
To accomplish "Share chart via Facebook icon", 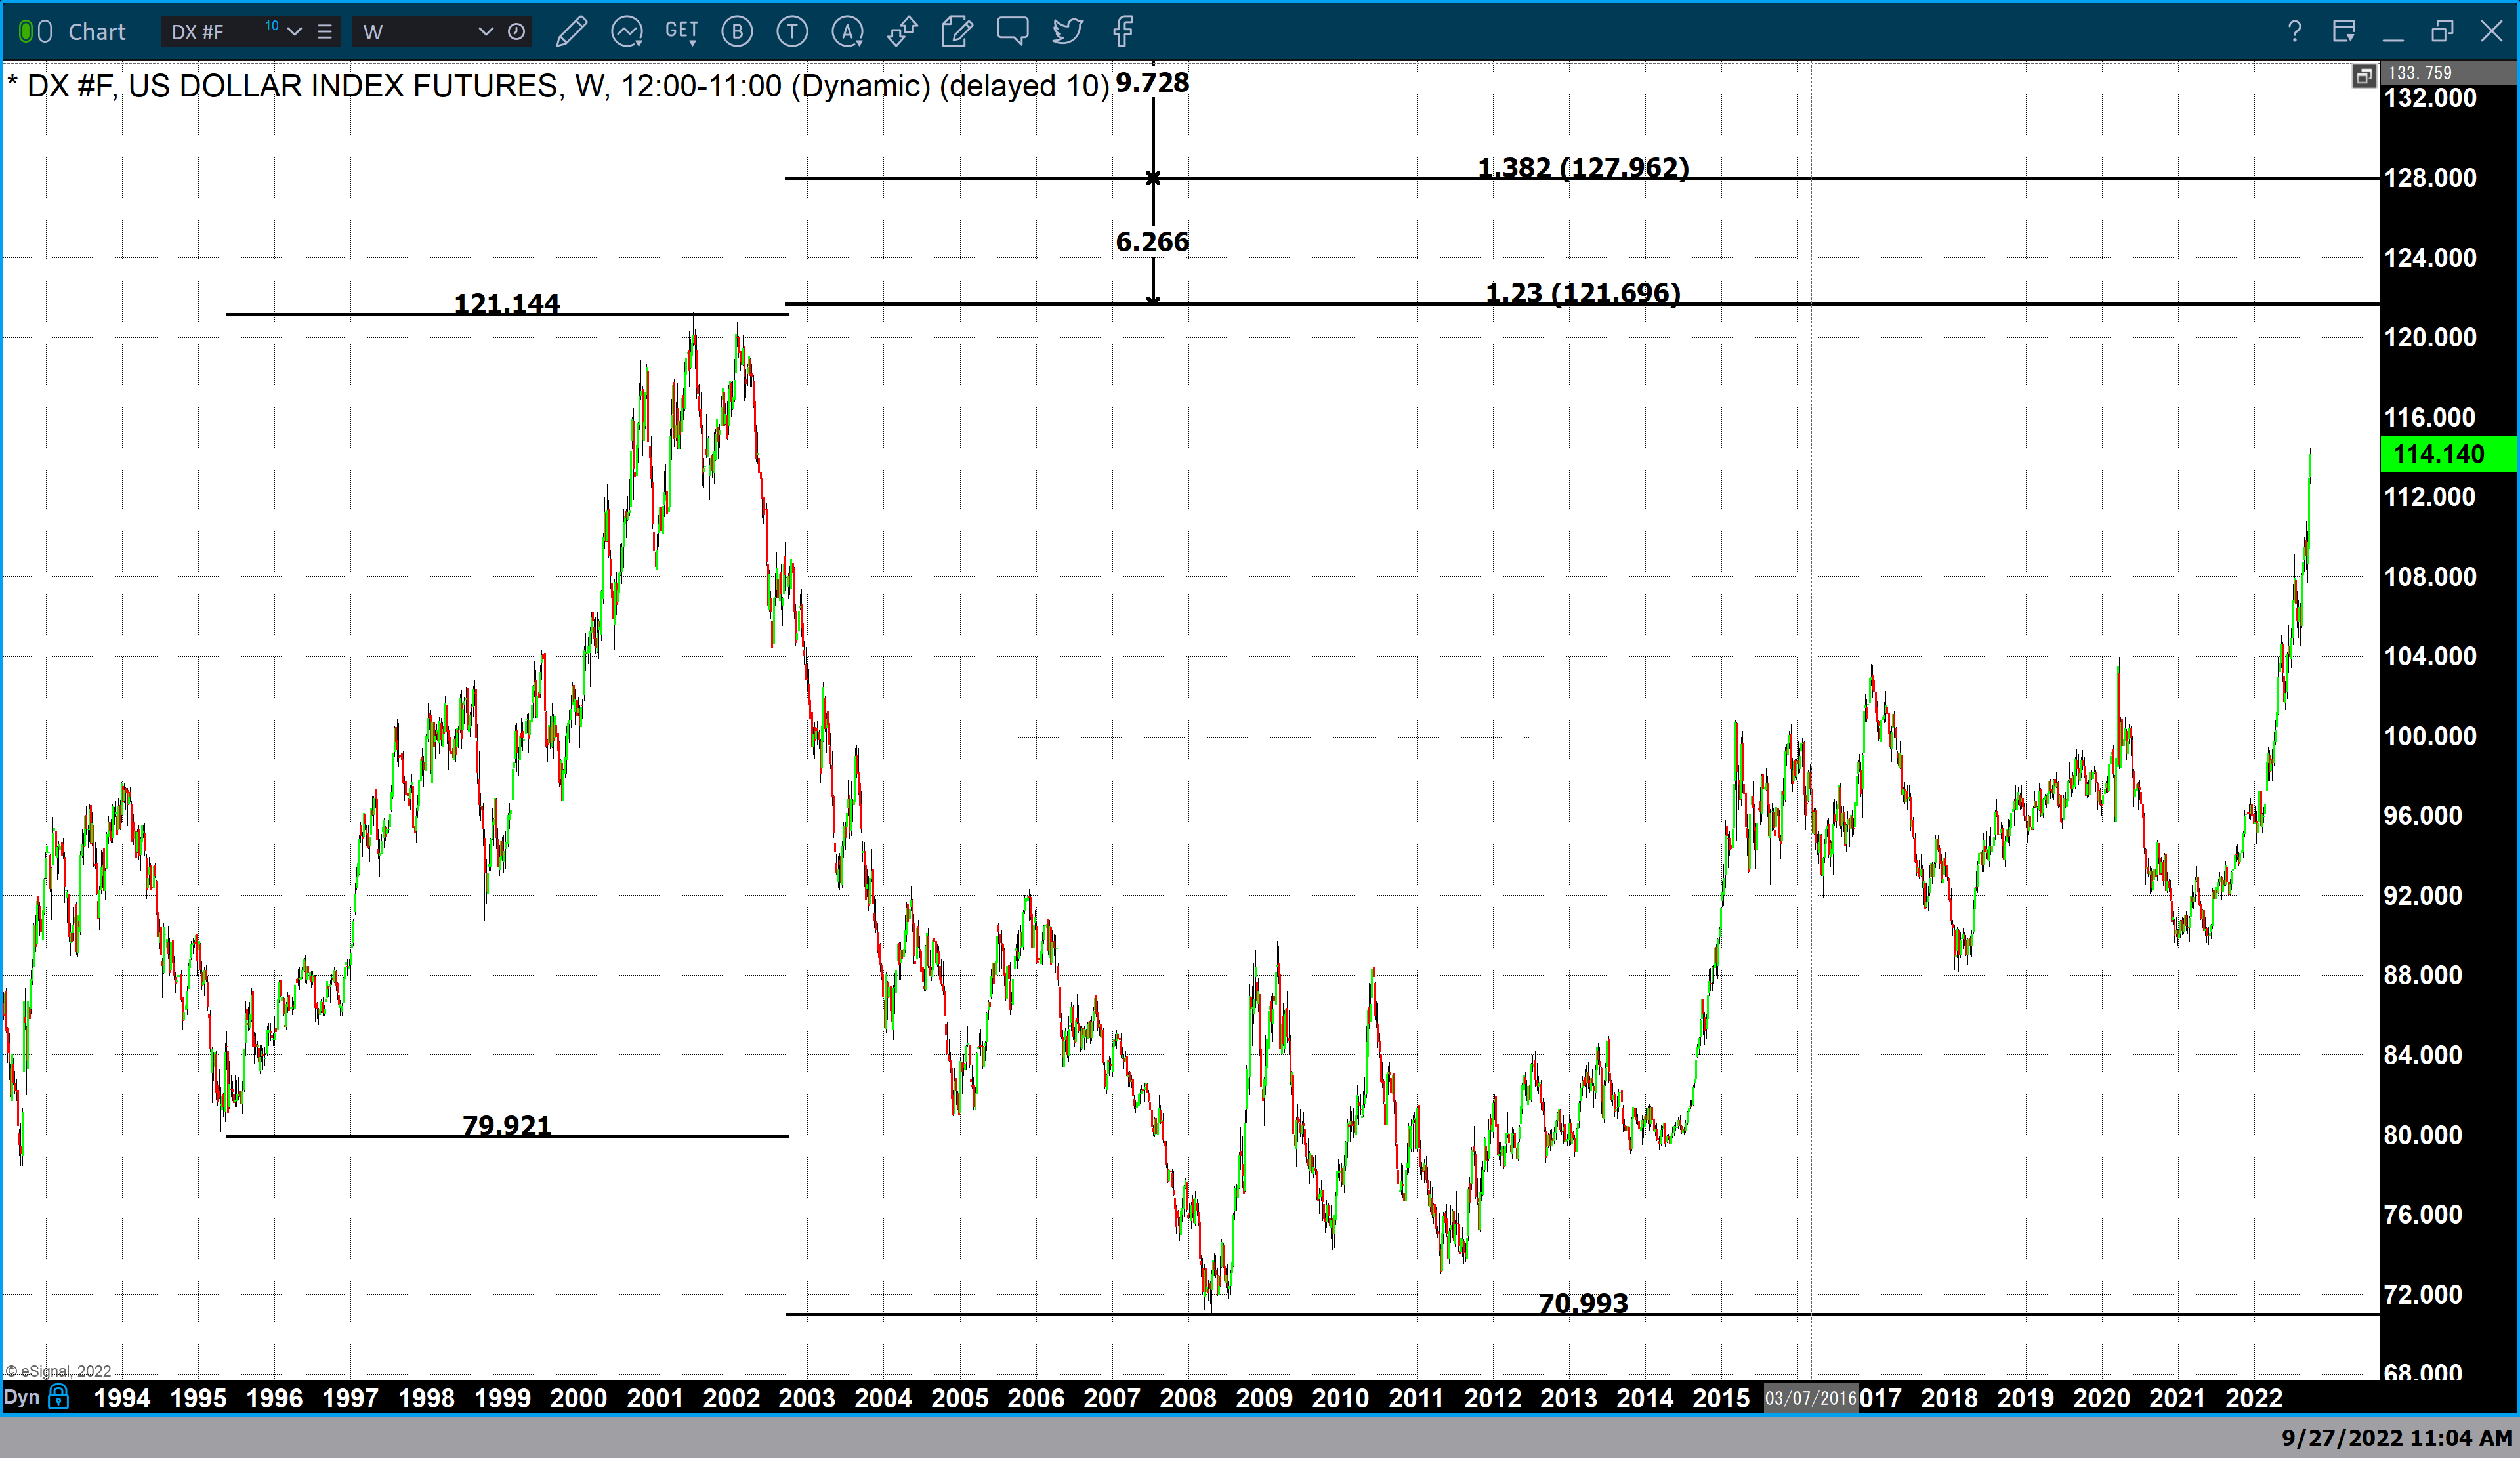I will coord(1123,32).
